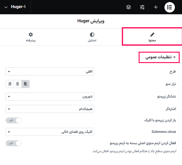Click the آیتم منوی سطح بالا description text
182x165 pixels.
click(134, 151)
